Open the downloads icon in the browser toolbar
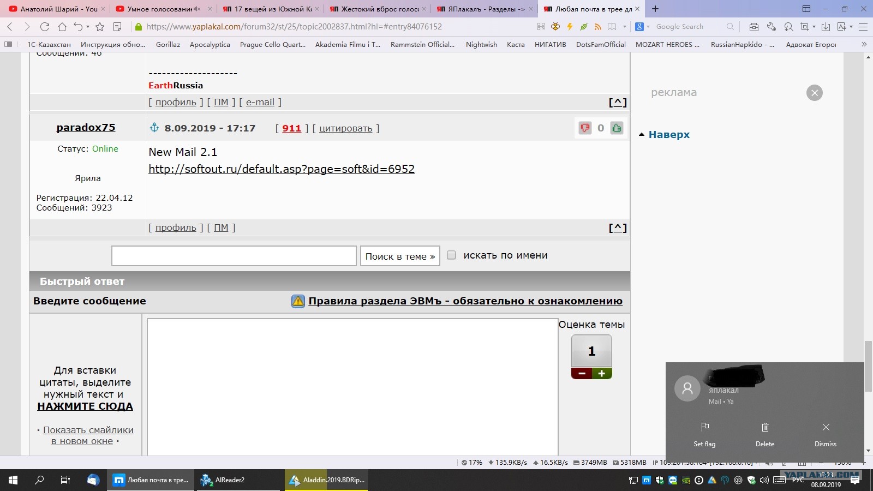 [x=826, y=26]
